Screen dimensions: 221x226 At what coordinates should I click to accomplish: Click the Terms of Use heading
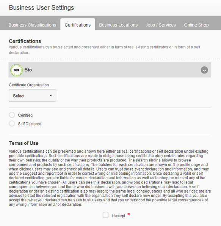pos(24,143)
